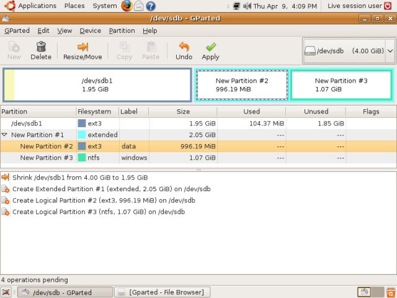Viewport: 397px width, 298px height.
Task: Click the trash icon in bottom panel
Action: point(391,292)
